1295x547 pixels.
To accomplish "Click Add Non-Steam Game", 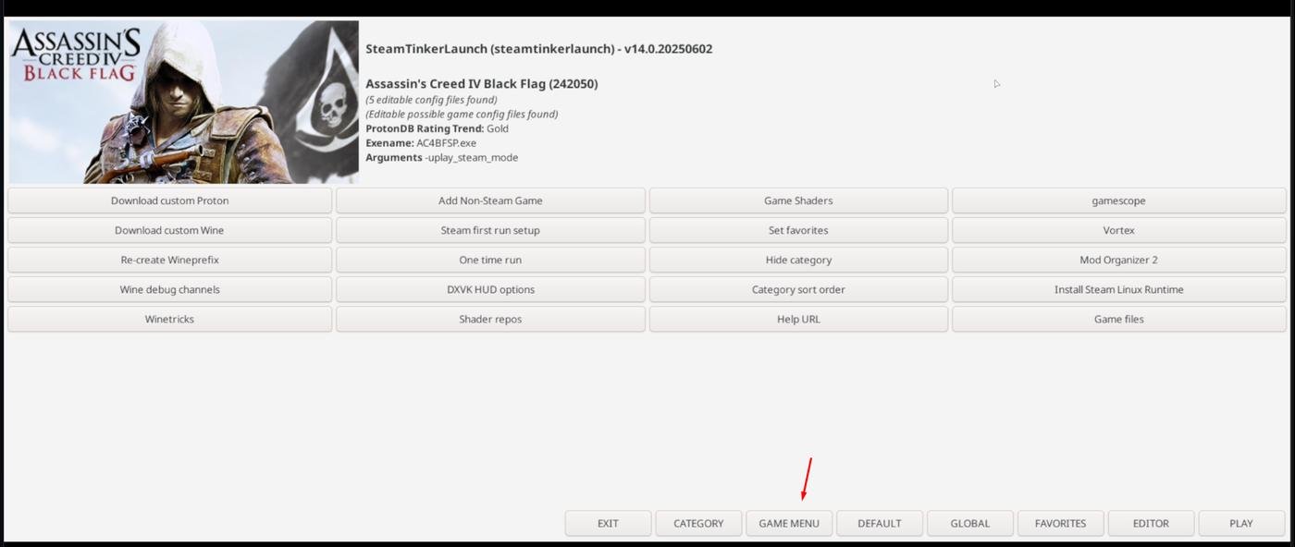I will 490,201.
